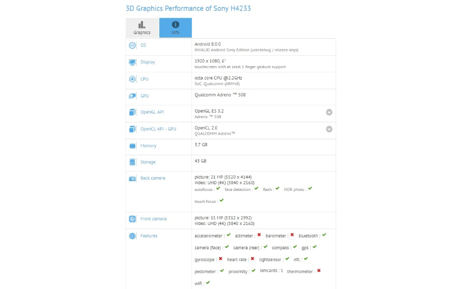Image resolution: width=464 pixels, height=289 pixels.
Task: Click the Front camera label
Action: coord(153,219)
